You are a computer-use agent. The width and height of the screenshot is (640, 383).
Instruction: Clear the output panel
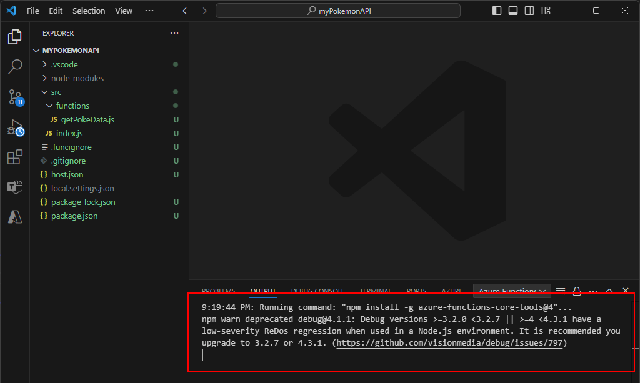pos(561,291)
